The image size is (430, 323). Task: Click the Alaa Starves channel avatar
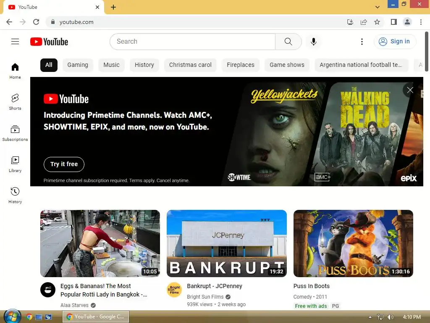tap(48, 290)
